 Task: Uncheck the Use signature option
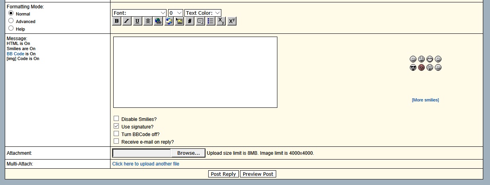pyautogui.click(x=116, y=126)
